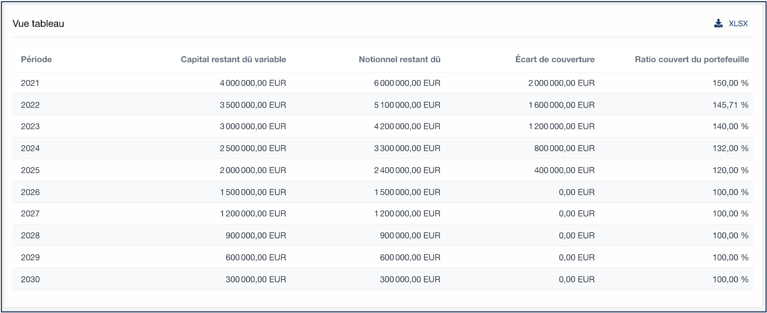Click the Écart de couverture column header
The height and width of the screenshot is (313, 767).
point(555,59)
